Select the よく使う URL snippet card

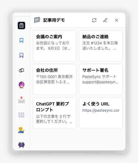click(101, 113)
